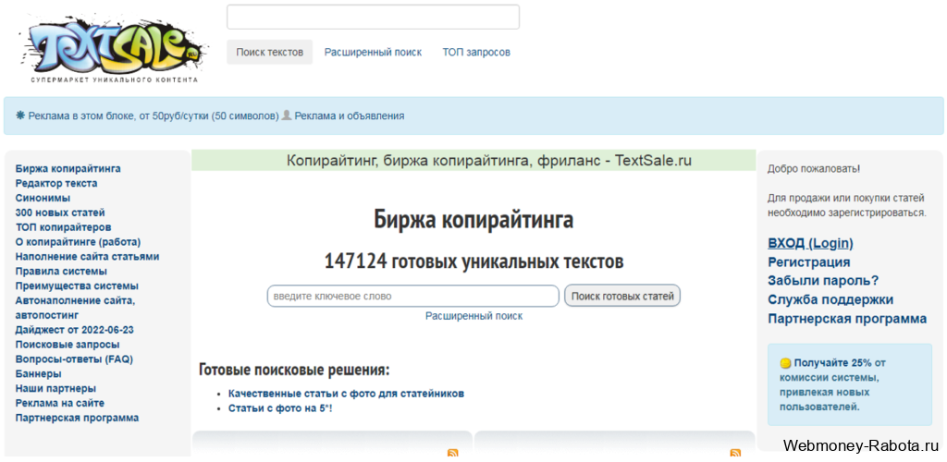Open Баннеры link in sidebar
Screen dimensions: 947x462
(x=39, y=374)
